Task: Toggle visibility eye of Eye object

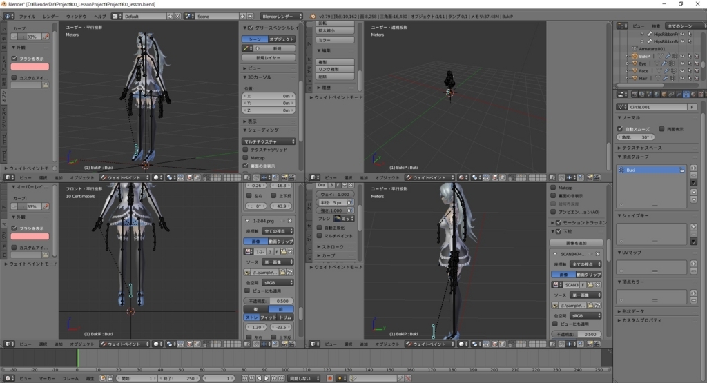Action: pyautogui.click(x=682, y=63)
